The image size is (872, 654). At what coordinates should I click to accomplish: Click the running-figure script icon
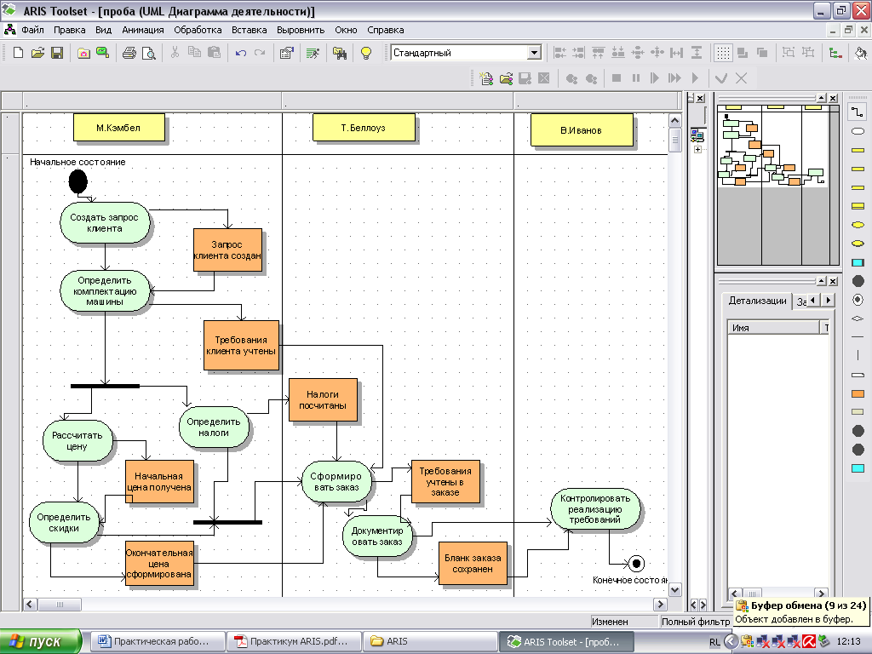pos(313,53)
